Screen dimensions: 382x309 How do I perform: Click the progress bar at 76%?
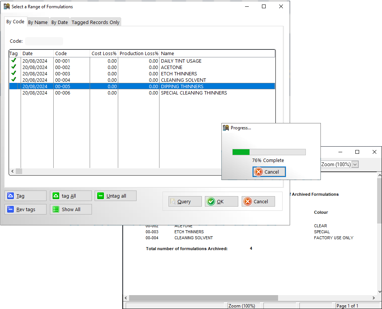click(x=269, y=152)
